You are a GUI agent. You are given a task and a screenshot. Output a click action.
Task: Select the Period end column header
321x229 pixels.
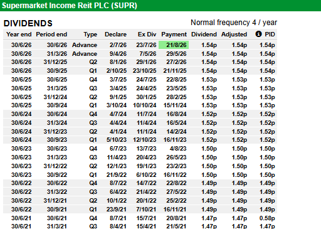[x=51, y=35]
